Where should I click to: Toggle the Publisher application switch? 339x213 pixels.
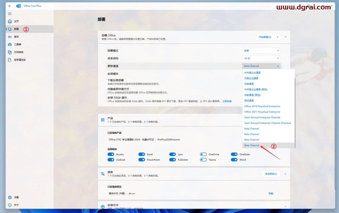pyautogui.click(x=173, y=160)
